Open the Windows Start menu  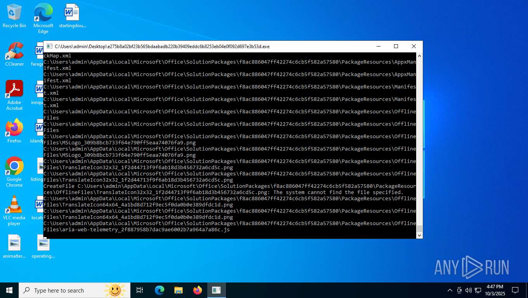coord(9,290)
